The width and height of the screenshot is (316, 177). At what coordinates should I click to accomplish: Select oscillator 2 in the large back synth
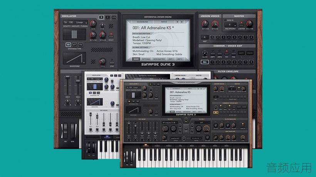(x=108, y=17)
